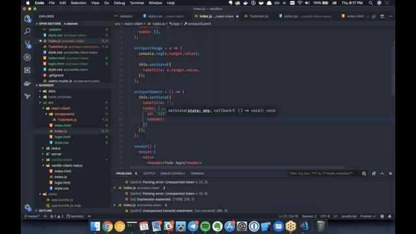Change the LF line ending in status bar

[x=335, y=216]
